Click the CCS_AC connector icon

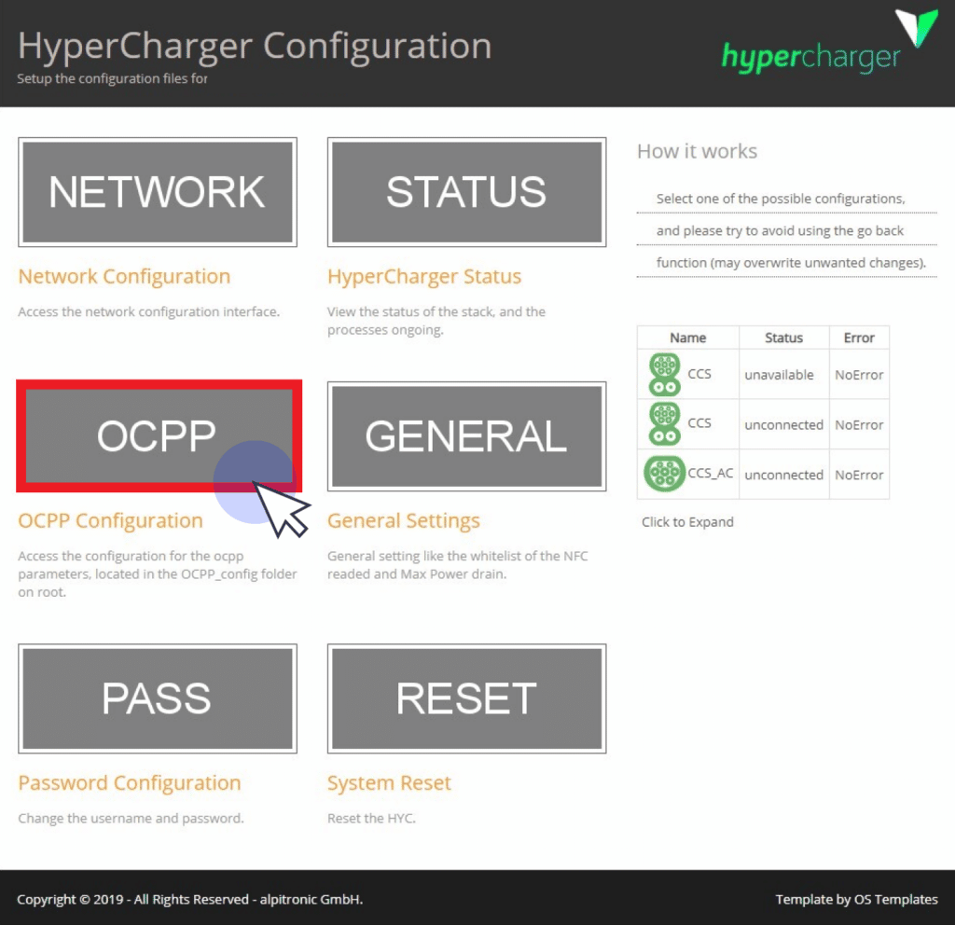664,474
